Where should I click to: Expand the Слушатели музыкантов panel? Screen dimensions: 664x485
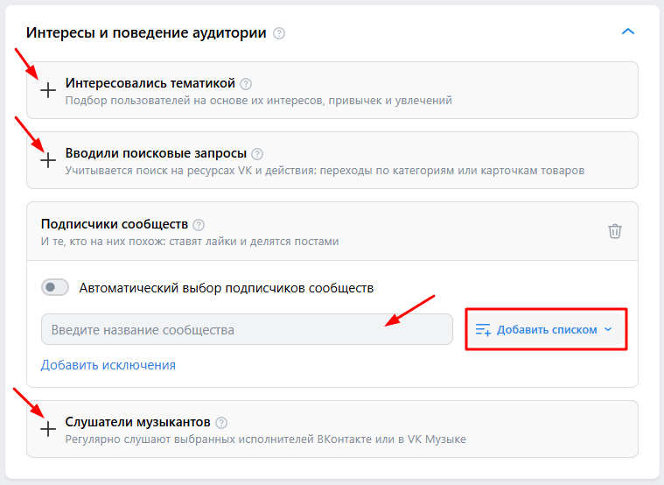coord(138,422)
